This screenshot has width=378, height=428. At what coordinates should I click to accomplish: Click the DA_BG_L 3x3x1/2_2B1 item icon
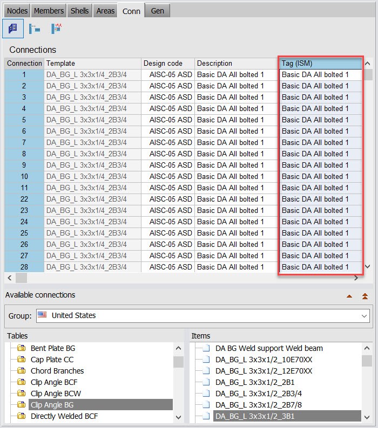[206, 382]
